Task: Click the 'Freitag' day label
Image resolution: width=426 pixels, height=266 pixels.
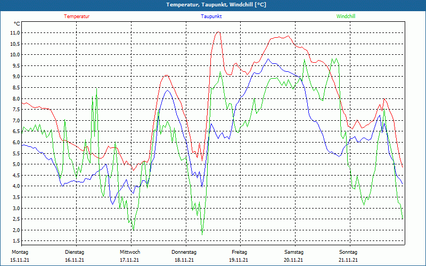Action: 239,252
